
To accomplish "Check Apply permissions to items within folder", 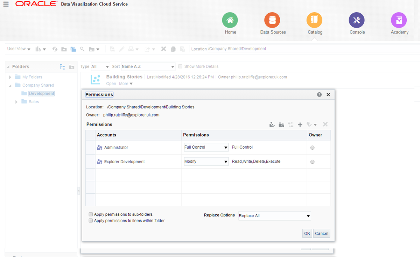I will (x=91, y=221).
